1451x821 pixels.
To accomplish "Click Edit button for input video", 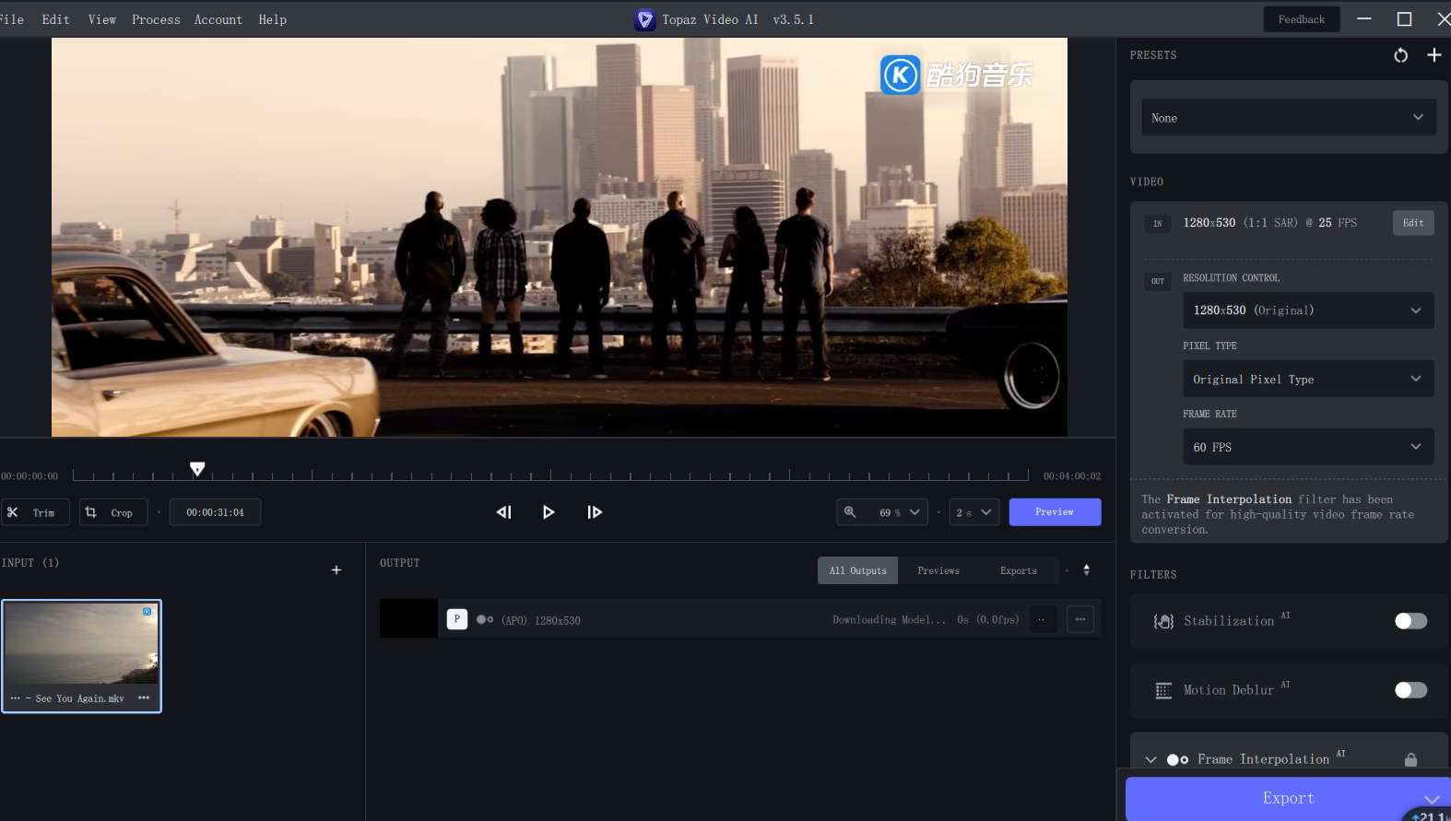I will click(x=1413, y=223).
